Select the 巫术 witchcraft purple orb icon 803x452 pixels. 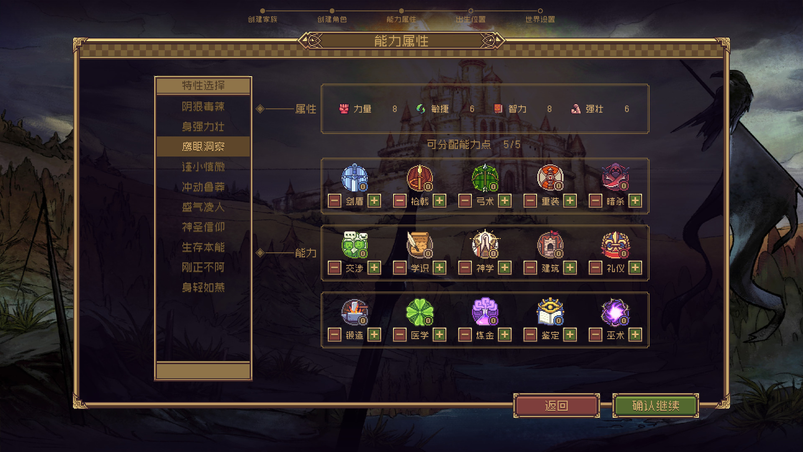616,312
